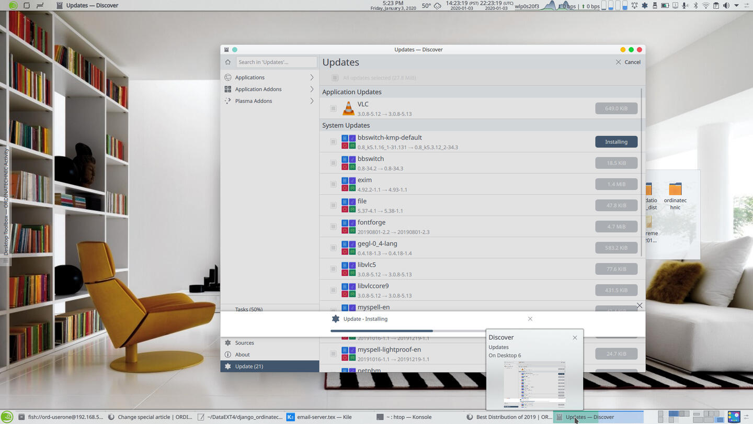
Task: Select Sources in the Discover sidebar
Action: point(270,343)
